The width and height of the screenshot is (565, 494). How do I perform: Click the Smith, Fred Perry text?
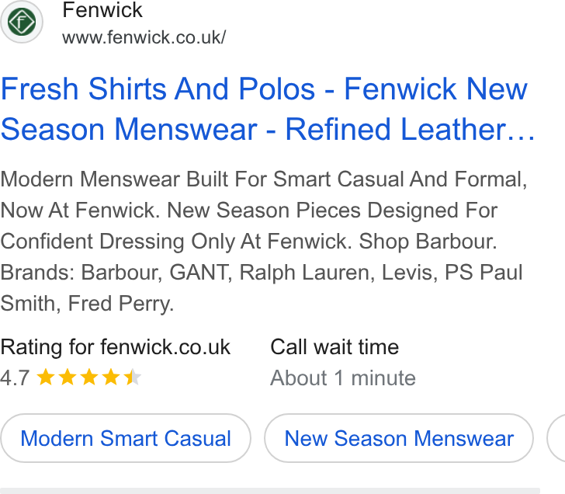[87, 304]
